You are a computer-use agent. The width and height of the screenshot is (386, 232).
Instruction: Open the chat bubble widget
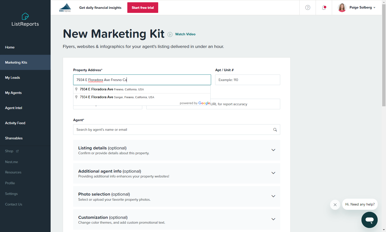369,220
